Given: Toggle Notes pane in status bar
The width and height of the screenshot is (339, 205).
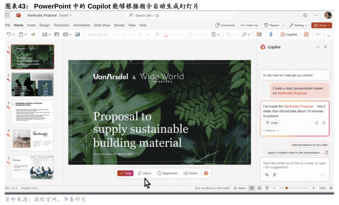Looking at the screenshot, I should (x=240, y=188).
